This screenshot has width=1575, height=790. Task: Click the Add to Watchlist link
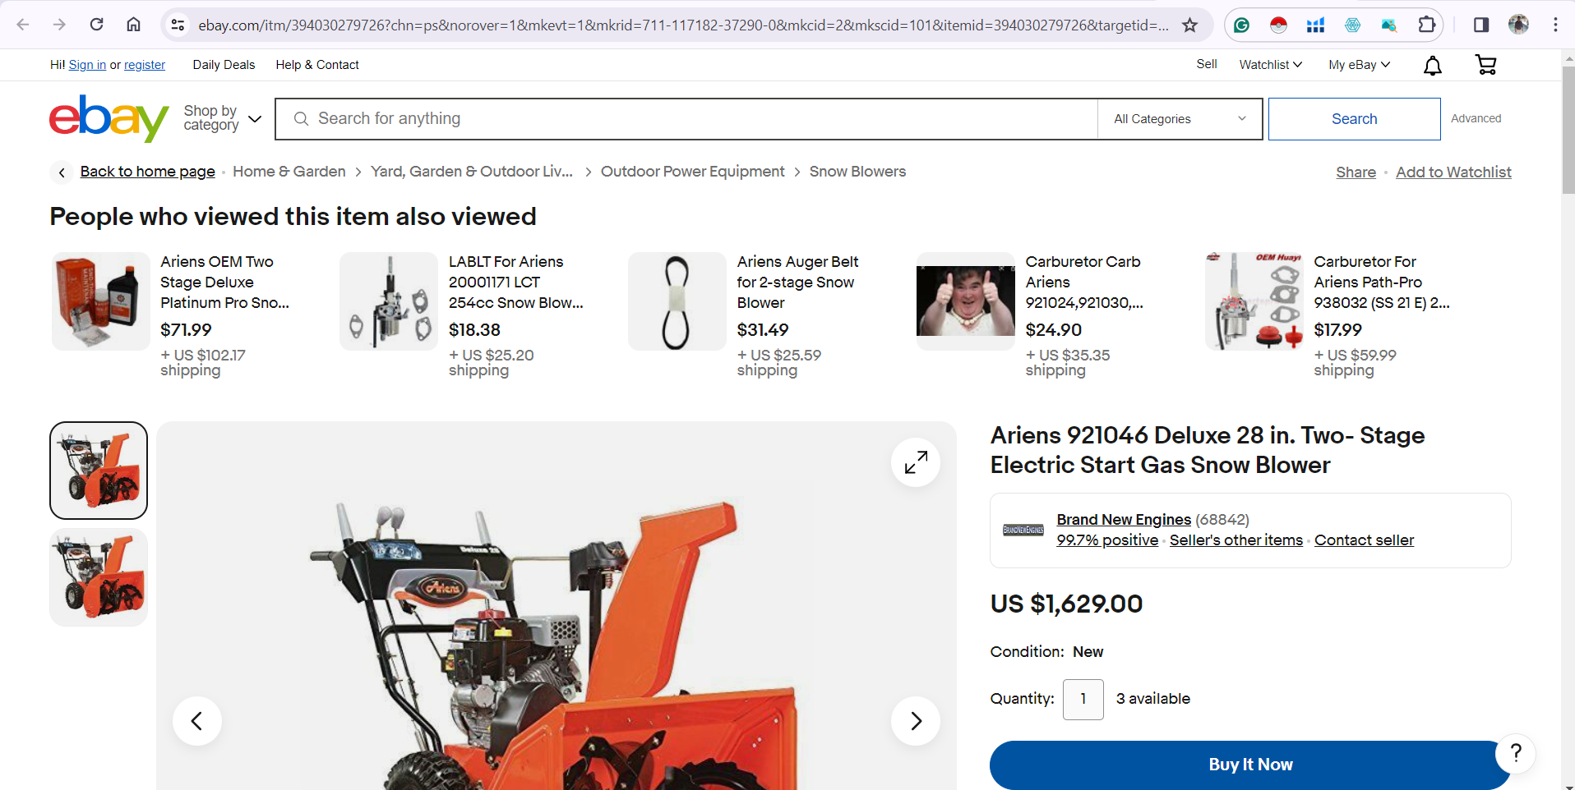click(1453, 172)
